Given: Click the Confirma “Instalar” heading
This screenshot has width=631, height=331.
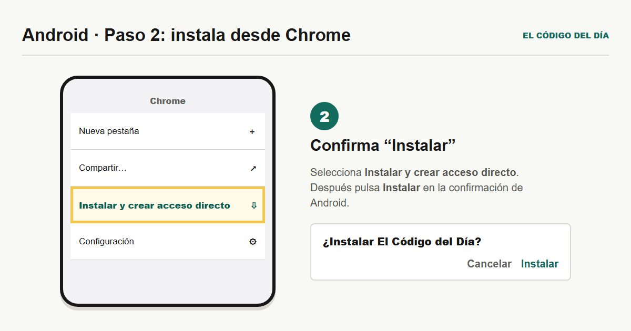Looking at the screenshot, I should coord(382,145).
